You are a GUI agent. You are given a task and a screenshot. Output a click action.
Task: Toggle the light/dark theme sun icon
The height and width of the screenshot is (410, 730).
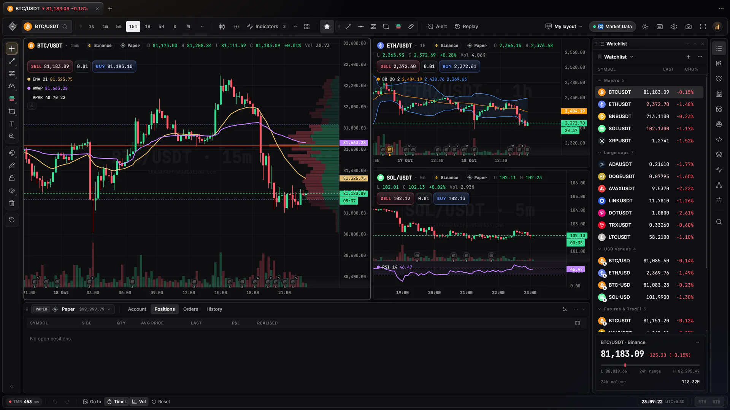pyautogui.click(x=645, y=27)
